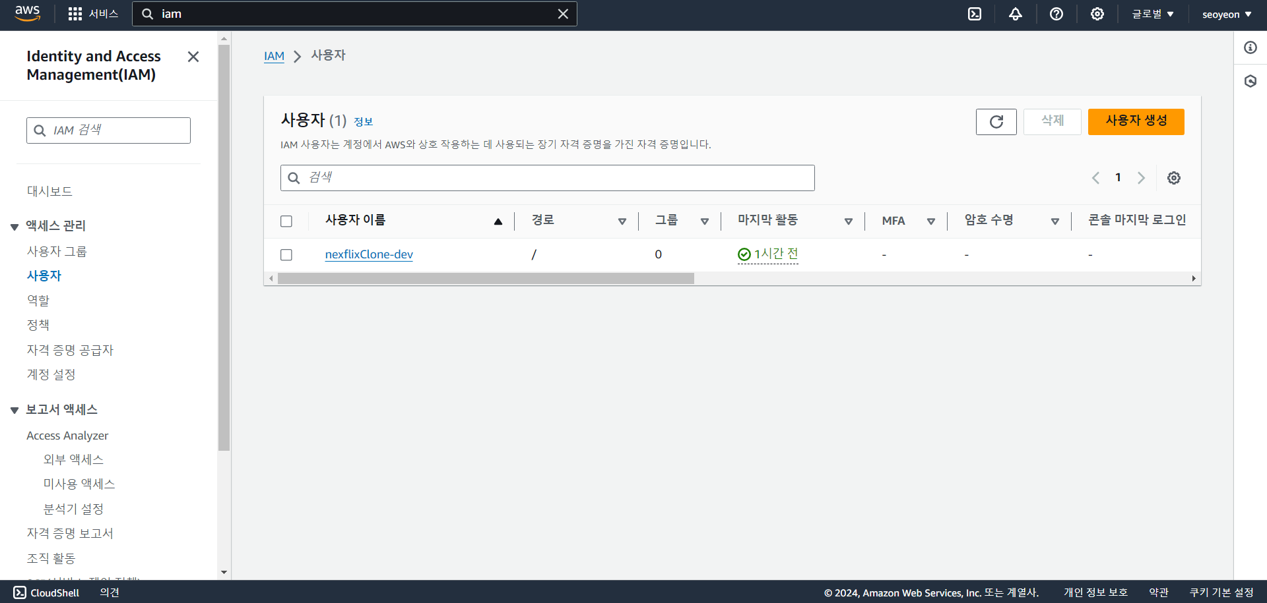Select 사용자 in the sidebar
Image resolution: width=1267 pixels, height=603 pixels.
tap(44, 275)
